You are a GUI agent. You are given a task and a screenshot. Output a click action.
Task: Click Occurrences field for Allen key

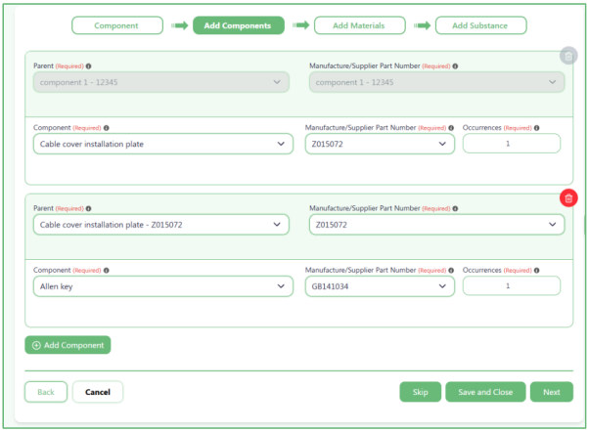pos(512,286)
